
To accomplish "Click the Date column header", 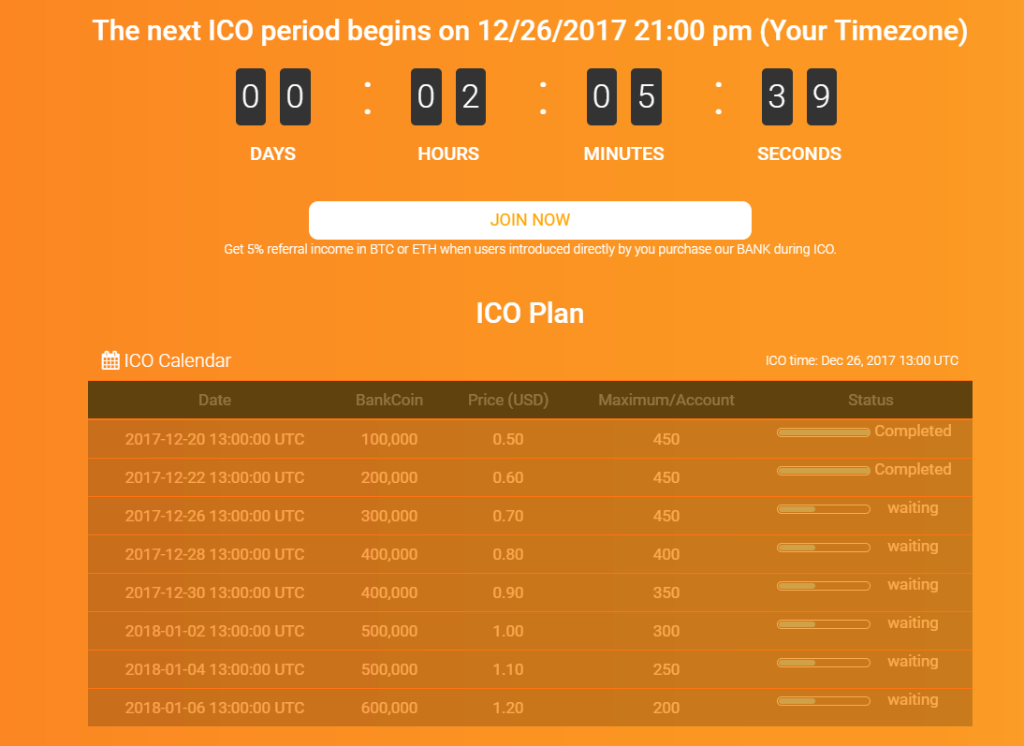I will click(x=214, y=400).
